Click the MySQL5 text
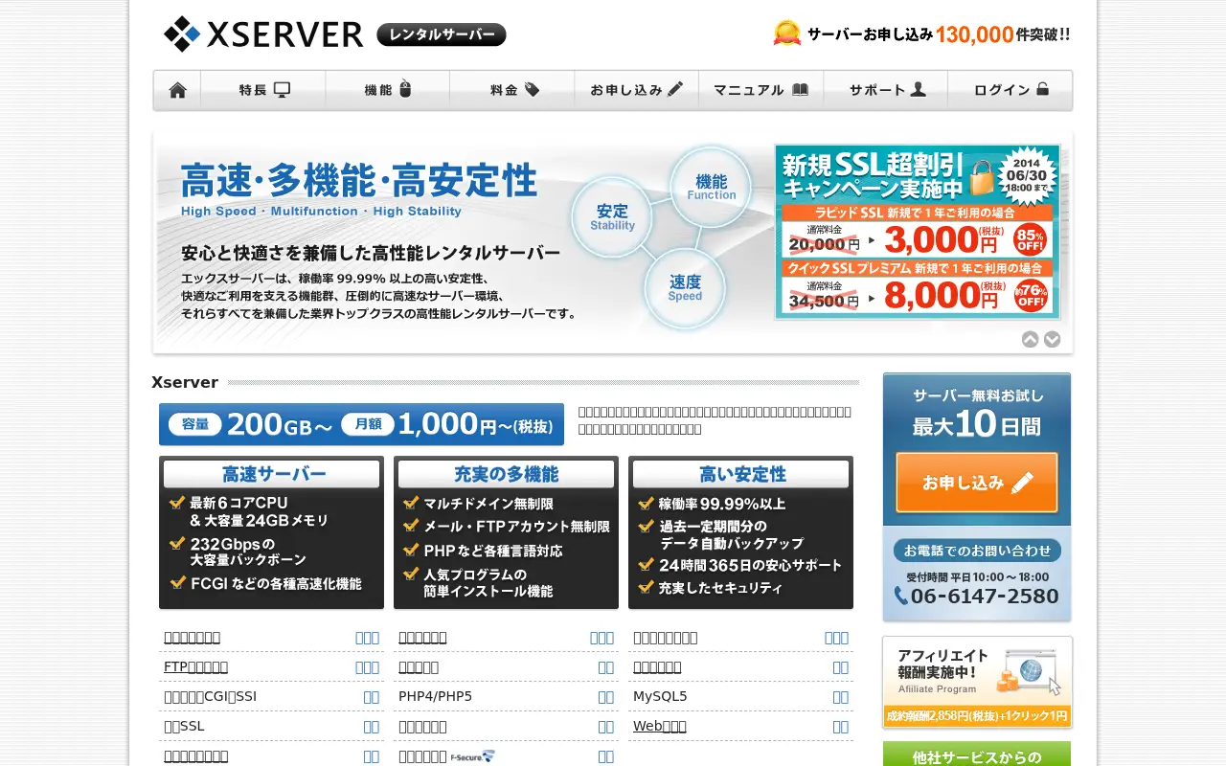This screenshot has height=766, width=1226. [x=660, y=696]
